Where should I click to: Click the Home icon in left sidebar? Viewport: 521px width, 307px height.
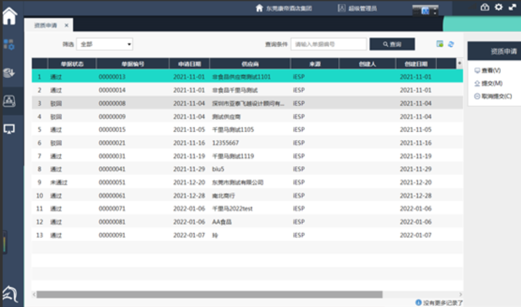pos(9,16)
